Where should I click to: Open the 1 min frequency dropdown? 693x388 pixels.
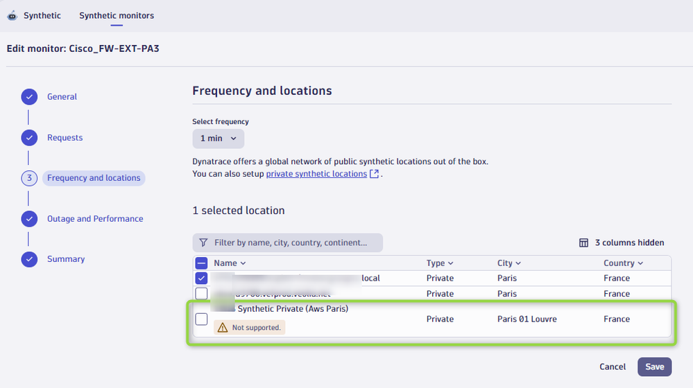point(218,139)
